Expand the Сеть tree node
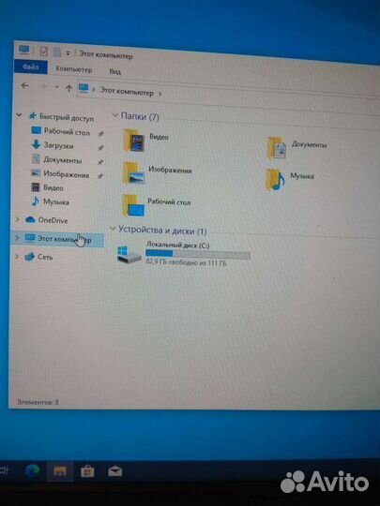 coord(17,257)
